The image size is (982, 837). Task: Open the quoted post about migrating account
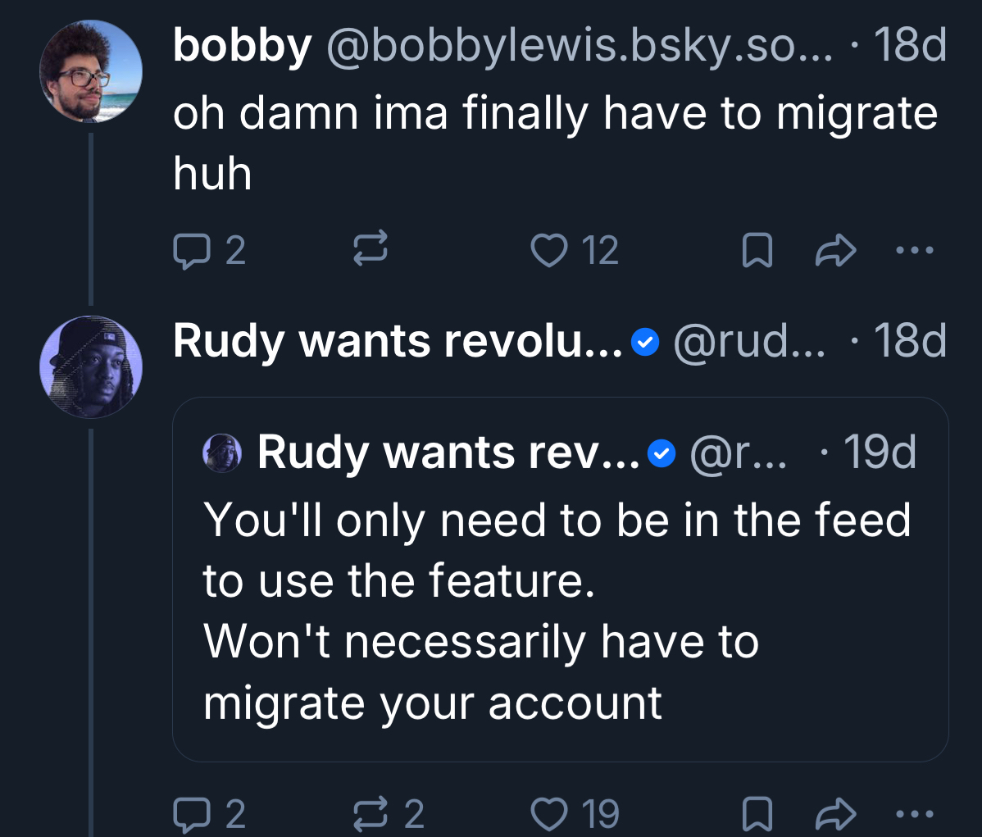tap(557, 611)
